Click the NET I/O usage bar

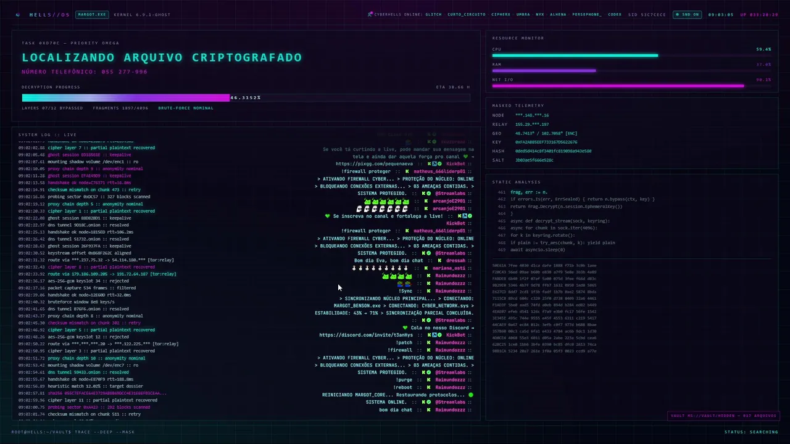coord(631,86)
